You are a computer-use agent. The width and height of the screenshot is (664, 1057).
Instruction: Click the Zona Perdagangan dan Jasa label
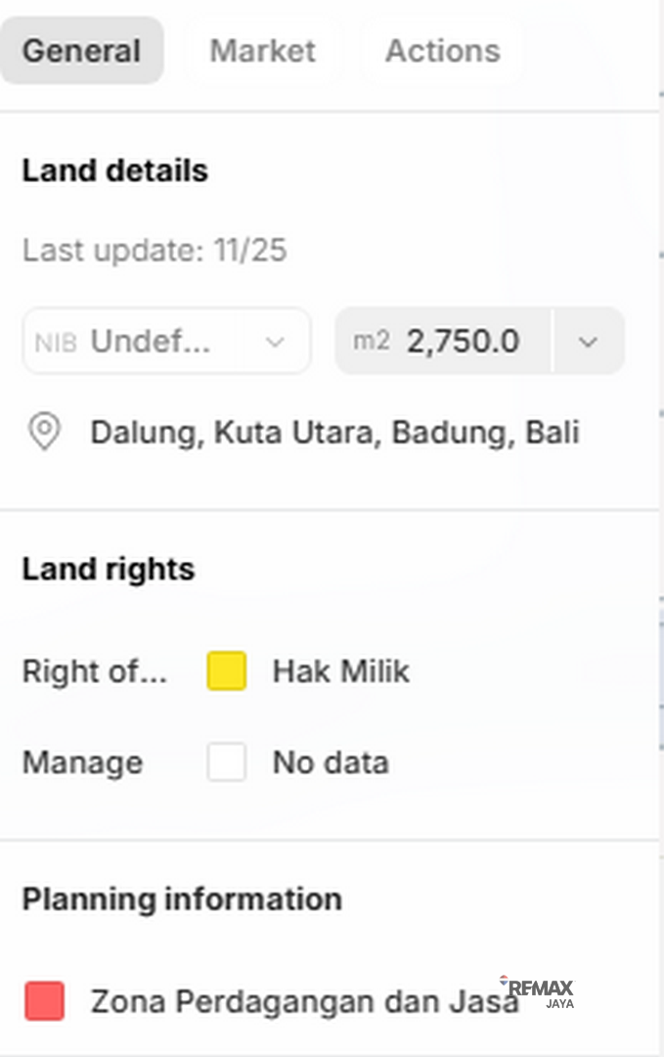[303, 1001]
